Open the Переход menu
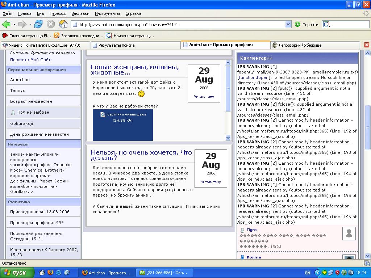 58,13
